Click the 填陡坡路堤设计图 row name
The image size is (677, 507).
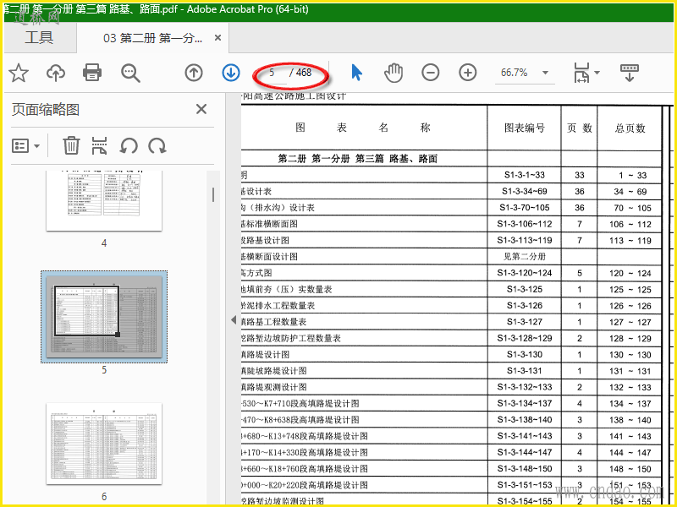coord(273,371)
